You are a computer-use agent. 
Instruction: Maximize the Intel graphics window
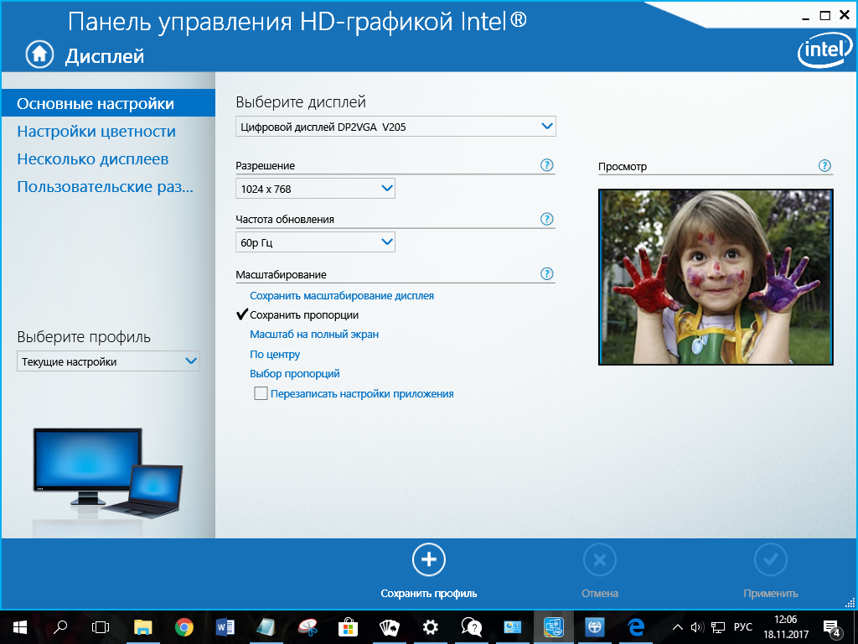(x=824, y=16)
